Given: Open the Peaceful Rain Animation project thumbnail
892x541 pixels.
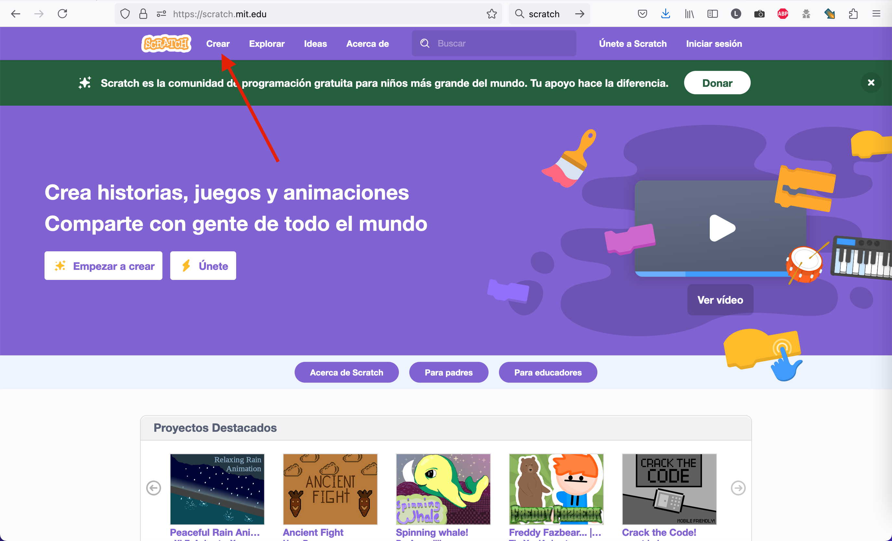Looking at the screenshot, I should tap(217, 489).
